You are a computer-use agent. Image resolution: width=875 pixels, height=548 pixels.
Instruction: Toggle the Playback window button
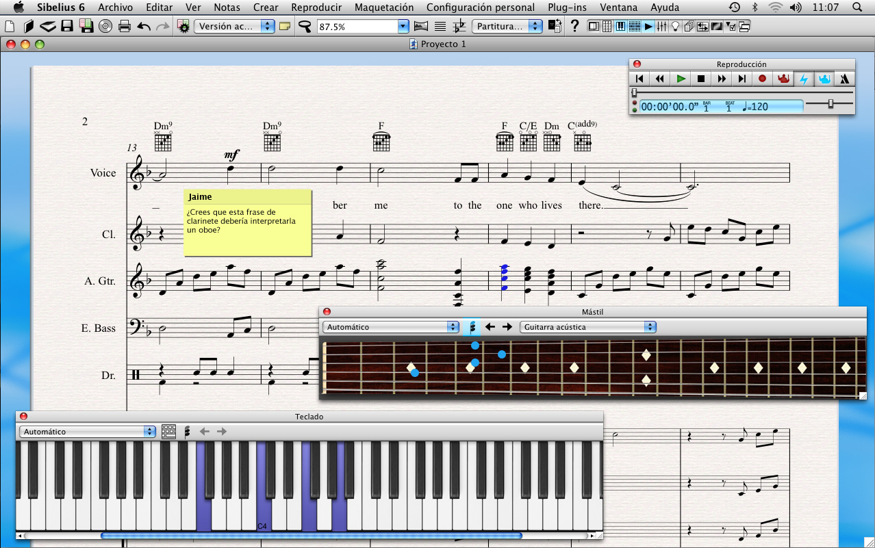pyautogui.click(x=648, y=27)
